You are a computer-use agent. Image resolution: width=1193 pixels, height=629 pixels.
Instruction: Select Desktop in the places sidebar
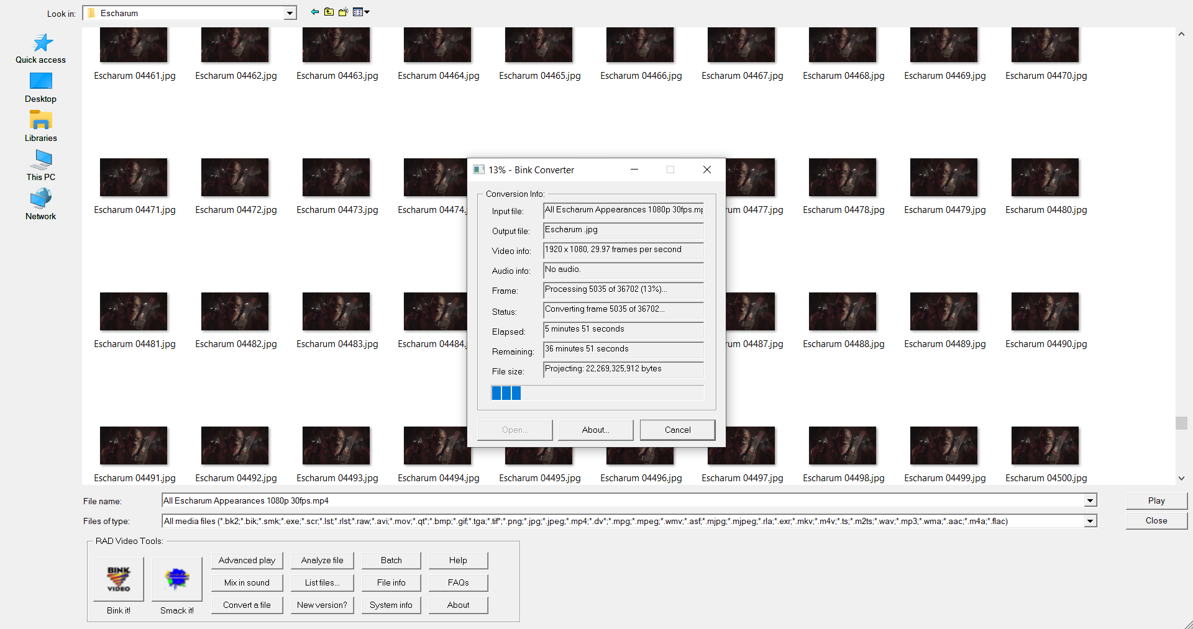click(40, 88)
